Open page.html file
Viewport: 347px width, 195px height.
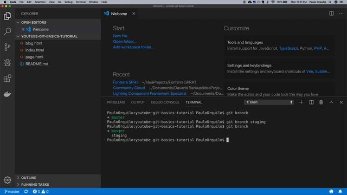pos(34,57)
